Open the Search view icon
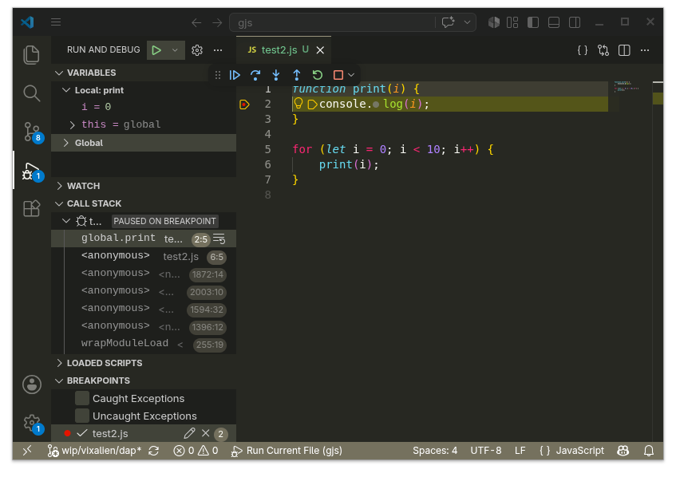676x485 pixels. point(31,93)
